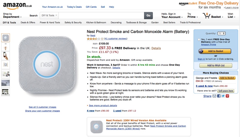Click Add to Wish List button
Screen dimensions: 240x137
pyautogui.click(x=216, y=66)
